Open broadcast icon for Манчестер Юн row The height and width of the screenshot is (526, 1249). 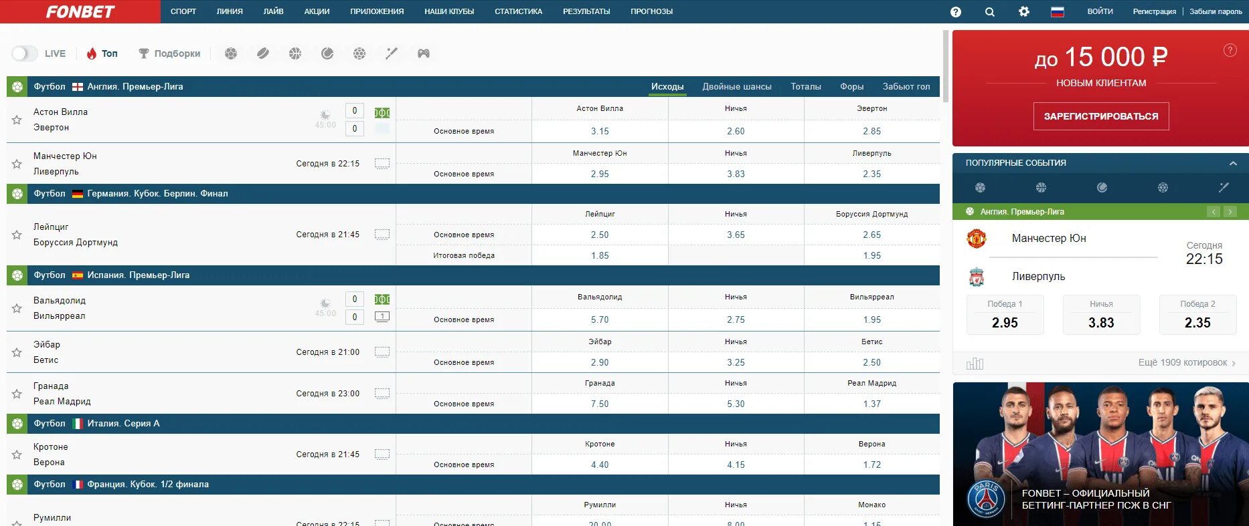tap(382, 163)
